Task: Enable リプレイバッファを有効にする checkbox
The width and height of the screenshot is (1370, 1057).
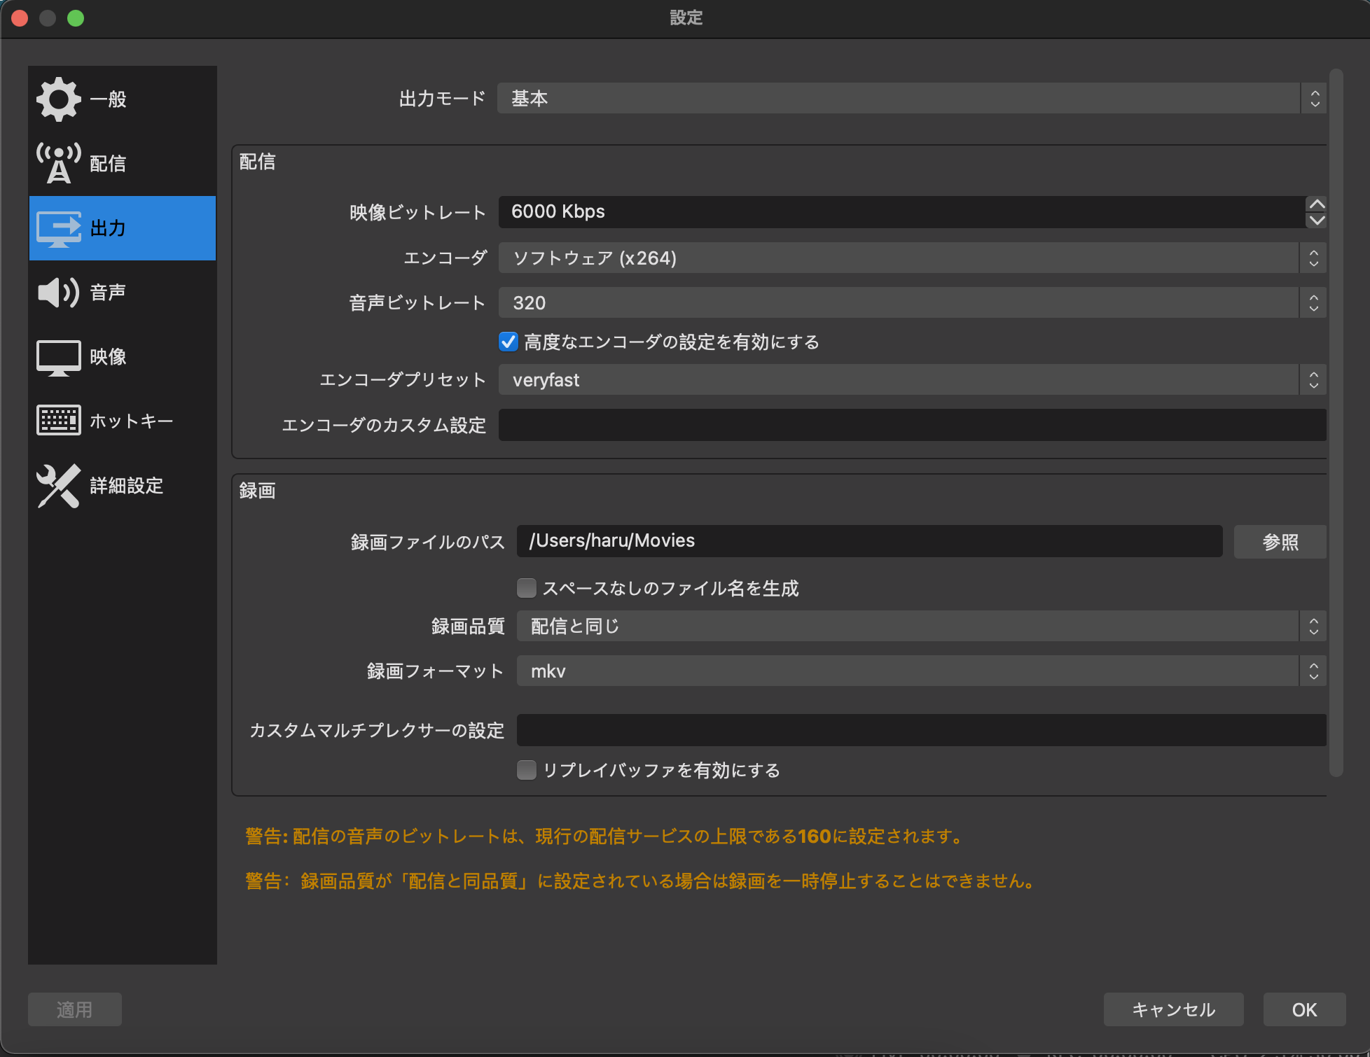Action: pos(526,770)
